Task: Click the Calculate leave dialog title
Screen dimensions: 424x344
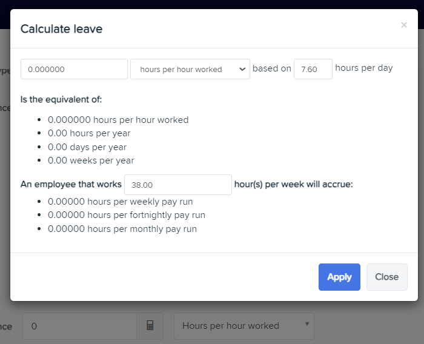Action: 61,29
